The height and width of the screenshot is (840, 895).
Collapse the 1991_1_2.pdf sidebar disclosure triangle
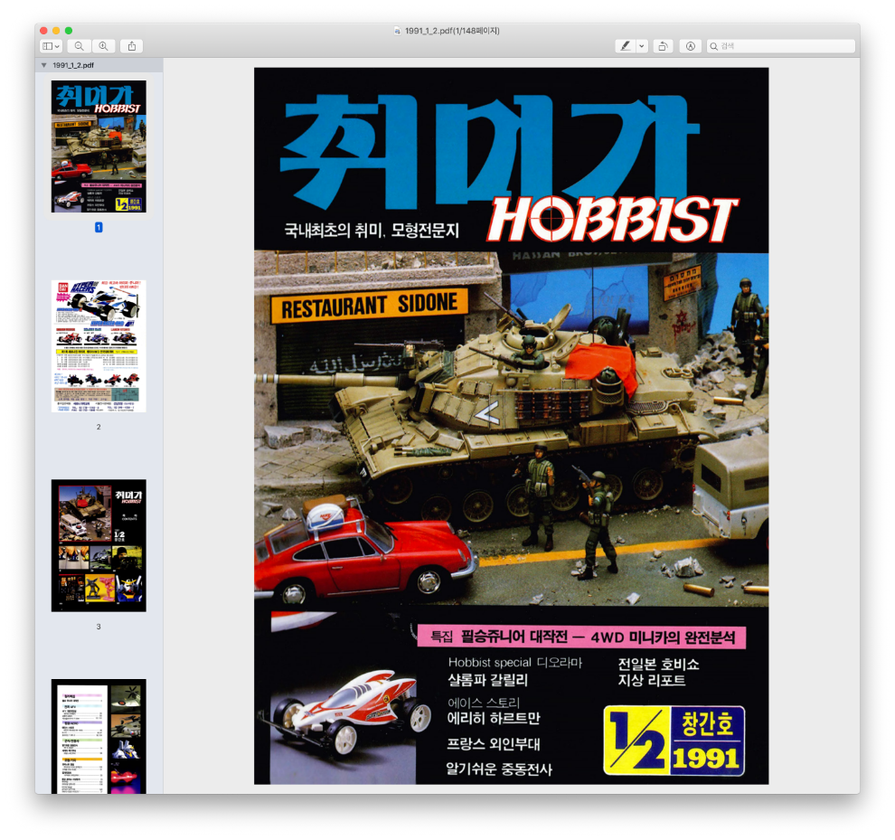point(43,65)
